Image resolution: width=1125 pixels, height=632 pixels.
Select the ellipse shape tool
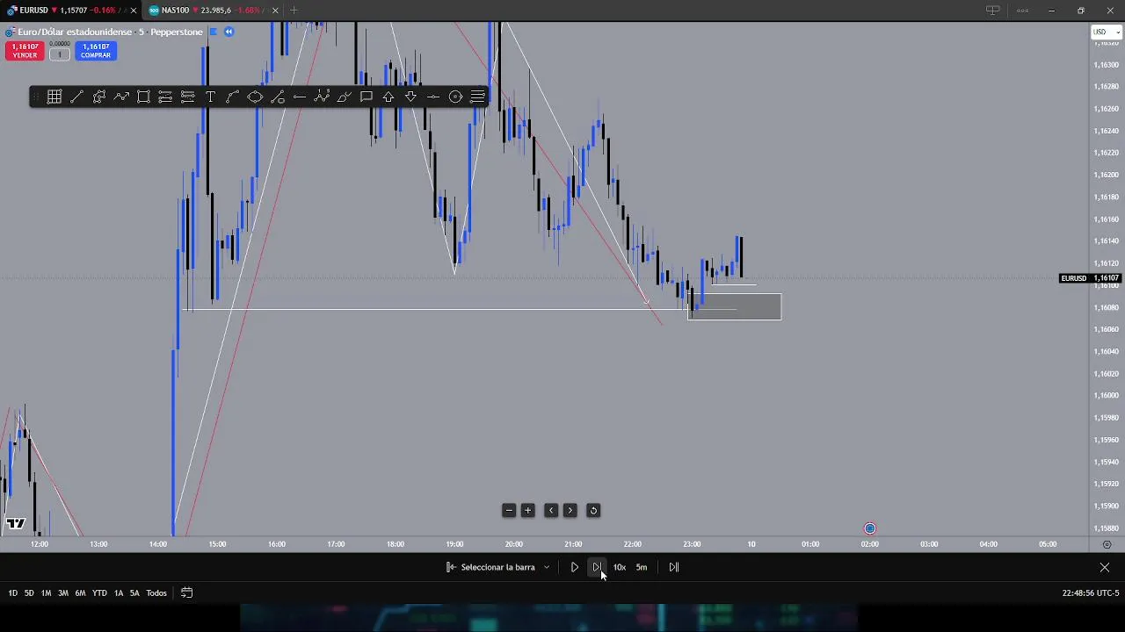tap(255, 97)
